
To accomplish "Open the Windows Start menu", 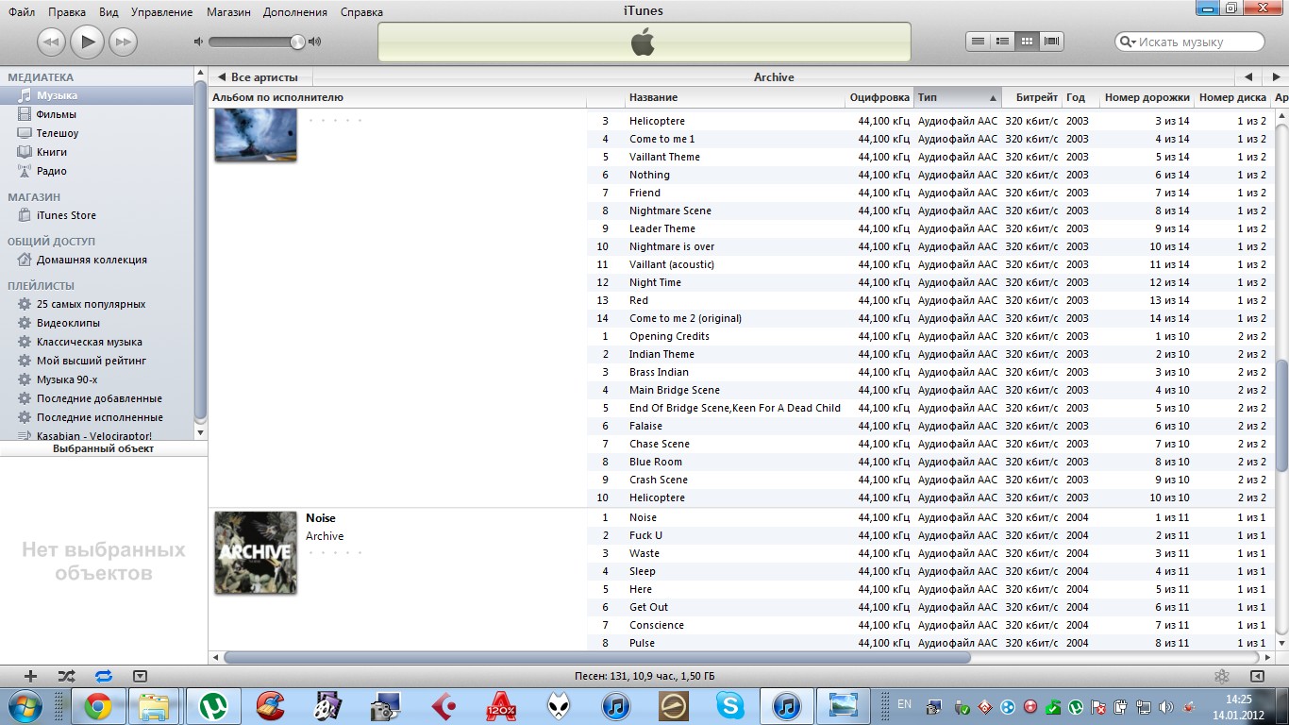I will 25,706.
